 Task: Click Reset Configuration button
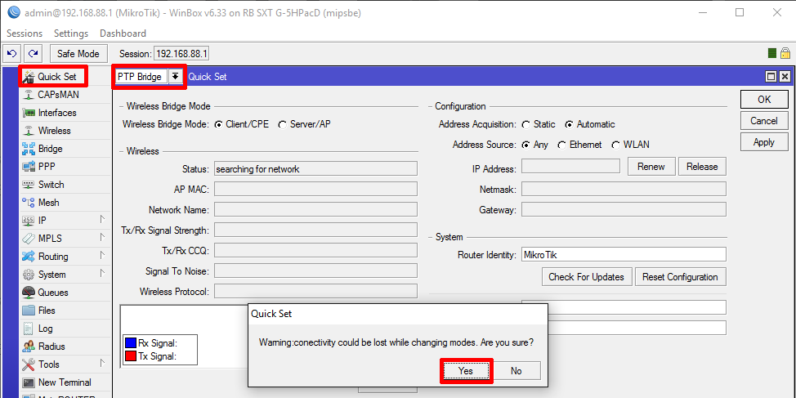click(680, 277)
